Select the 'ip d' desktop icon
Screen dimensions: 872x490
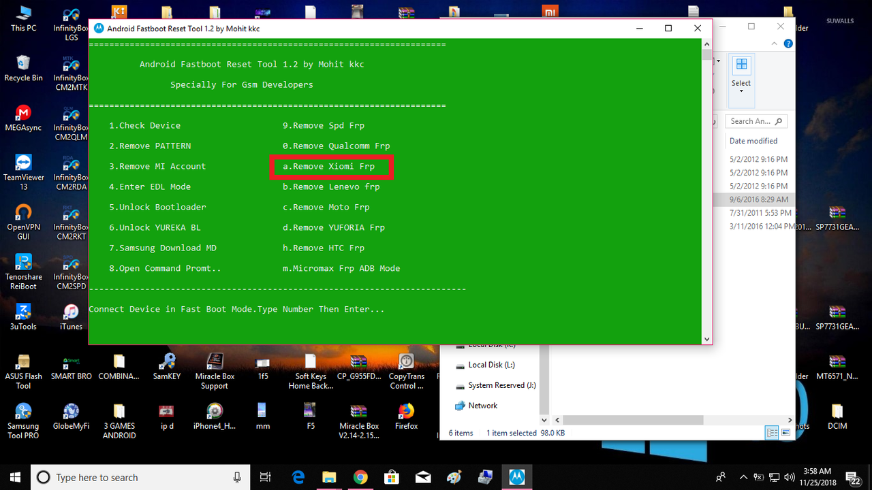click(167, 416)
